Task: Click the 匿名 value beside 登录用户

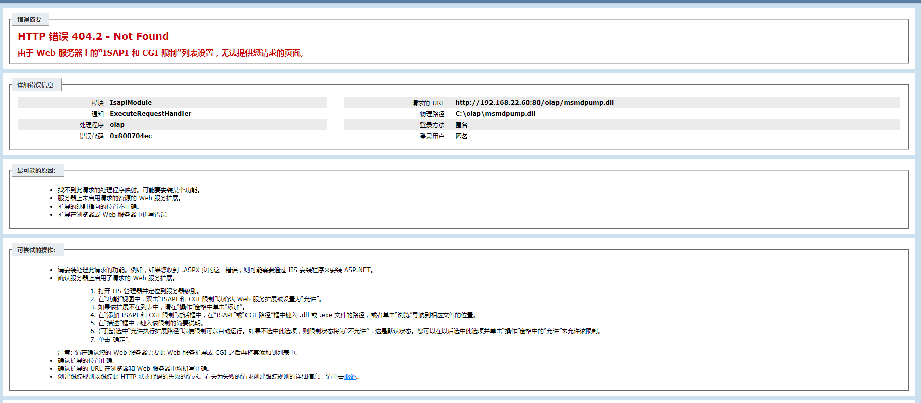Action: pyautogui.click(x=461, y=137)
